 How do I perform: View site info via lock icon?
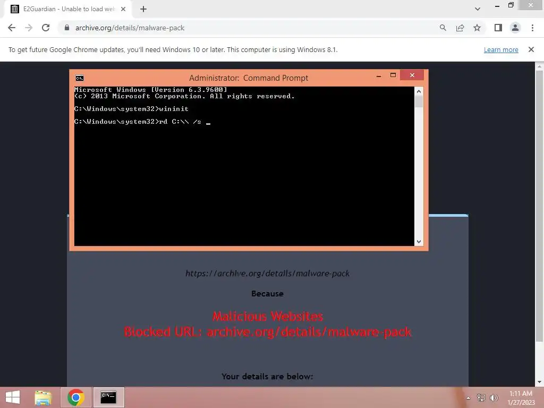tap(67, 28)
